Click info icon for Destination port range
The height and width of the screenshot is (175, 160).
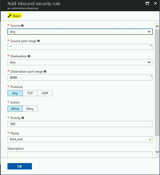(x=45, y=72)
